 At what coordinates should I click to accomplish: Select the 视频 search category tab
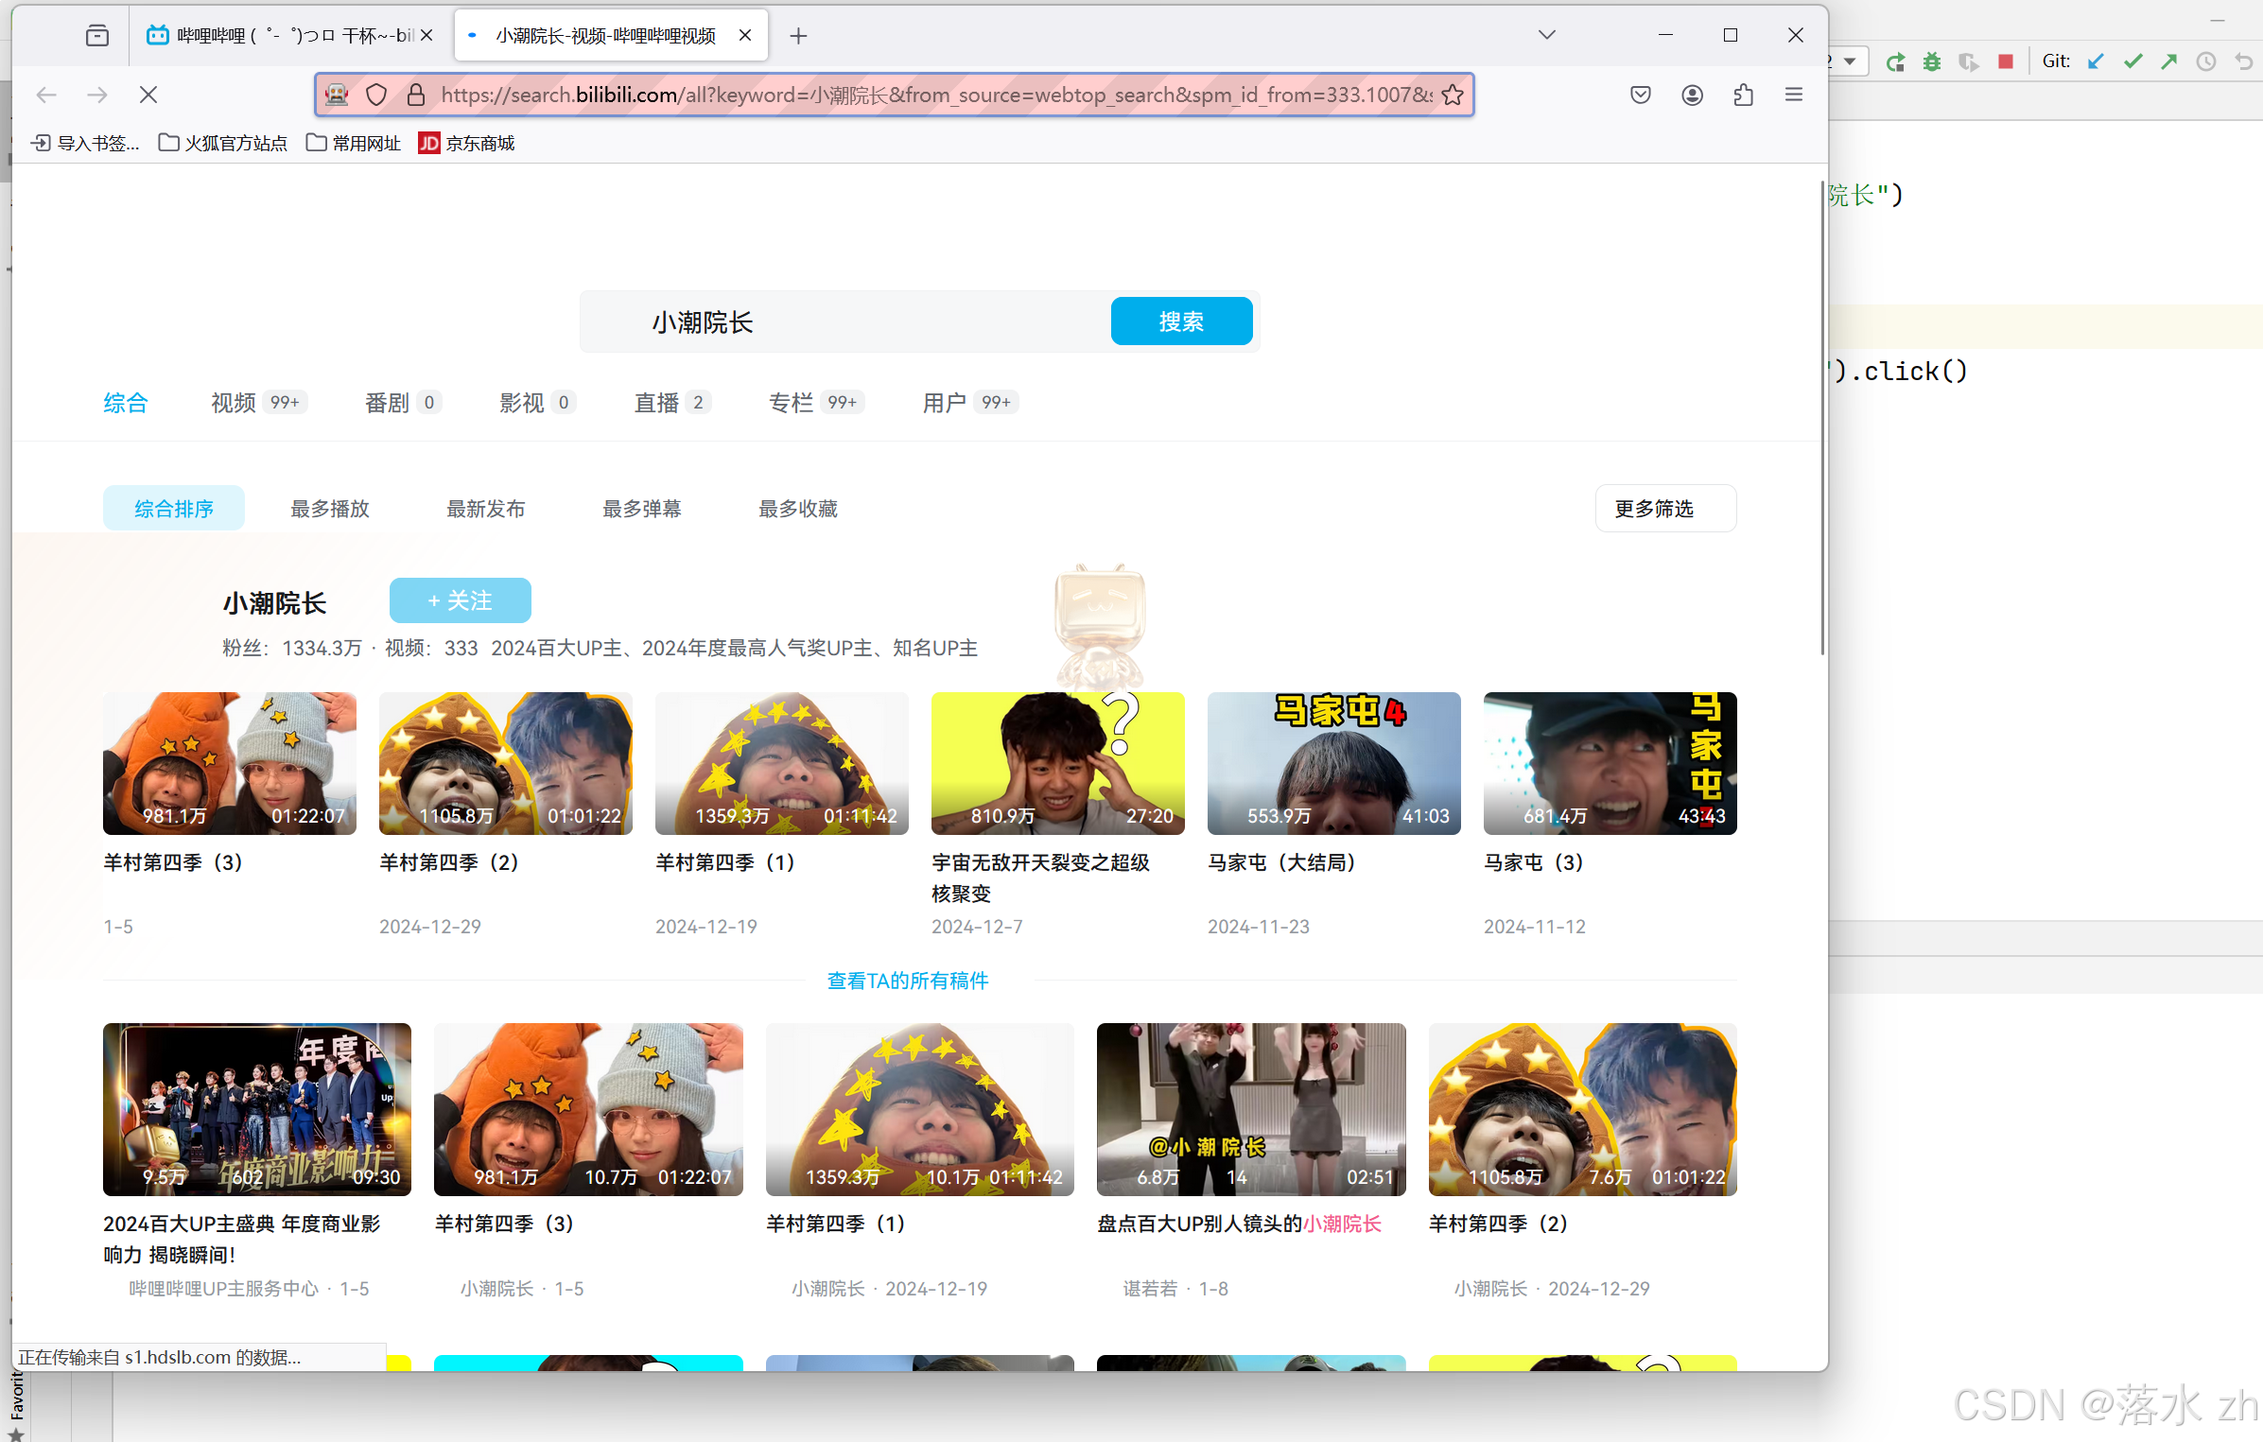(259, 403)
